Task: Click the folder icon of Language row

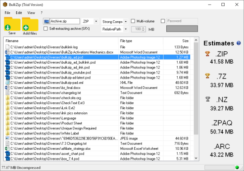Action: click(8, 118)
